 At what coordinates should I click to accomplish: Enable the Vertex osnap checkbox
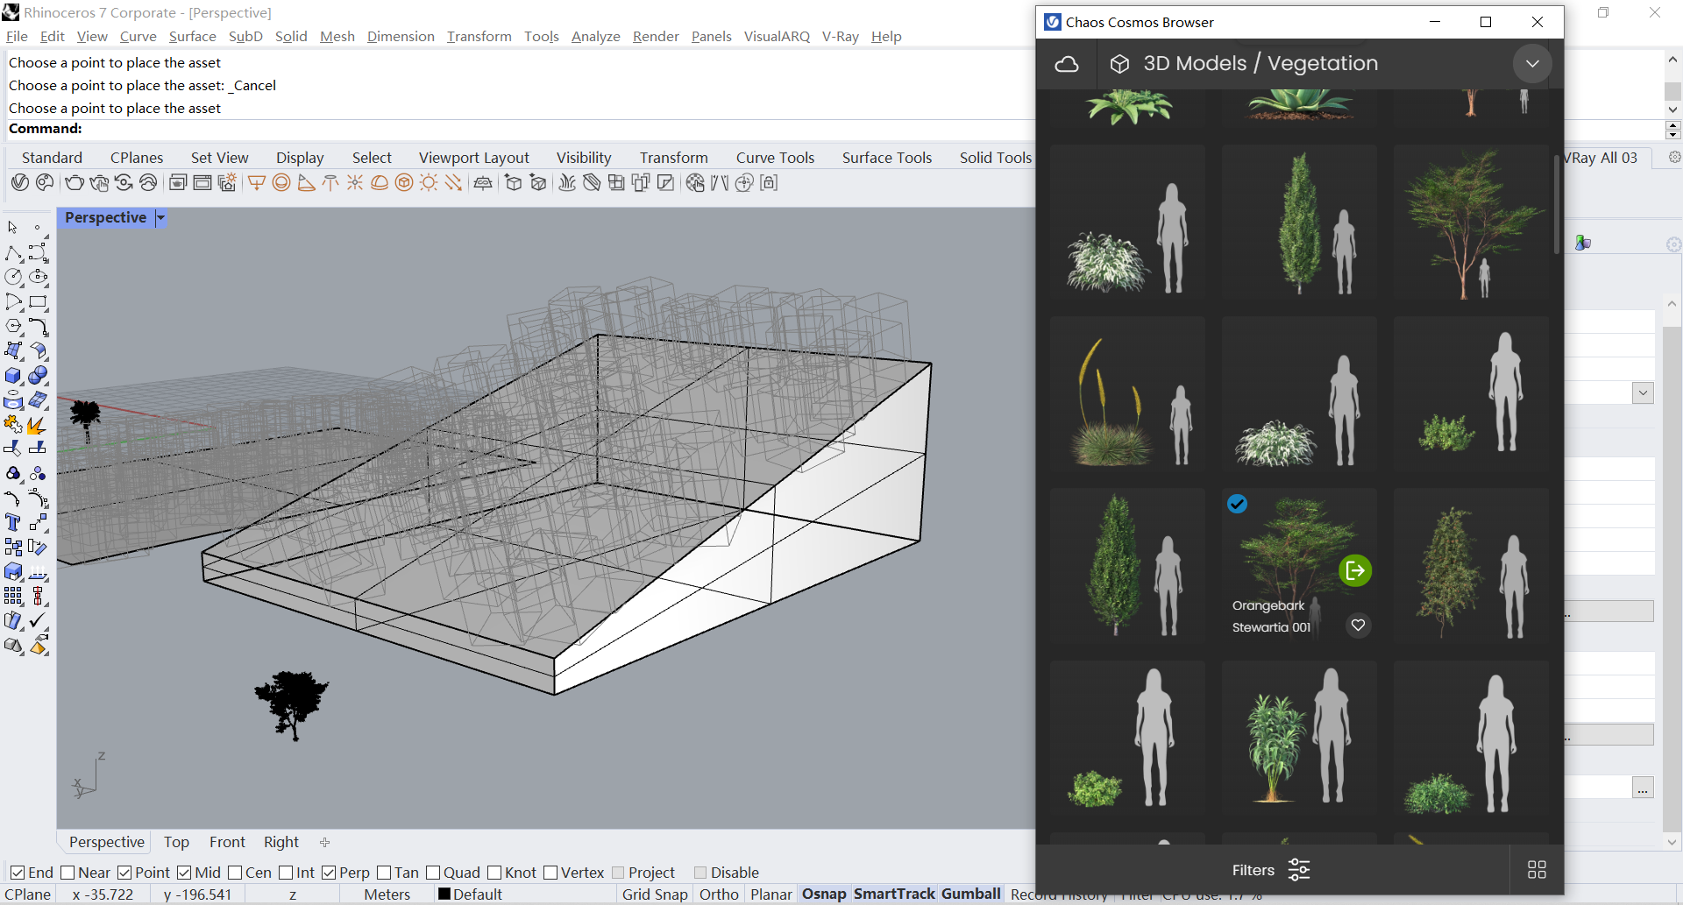click(x=550, y=873)
